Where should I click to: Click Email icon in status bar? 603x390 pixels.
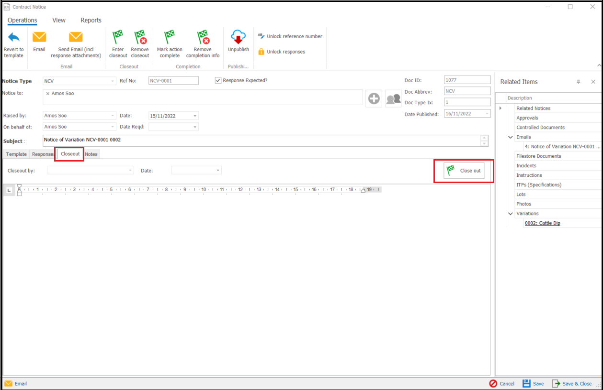pyautogui.click(x=9, y=383)
